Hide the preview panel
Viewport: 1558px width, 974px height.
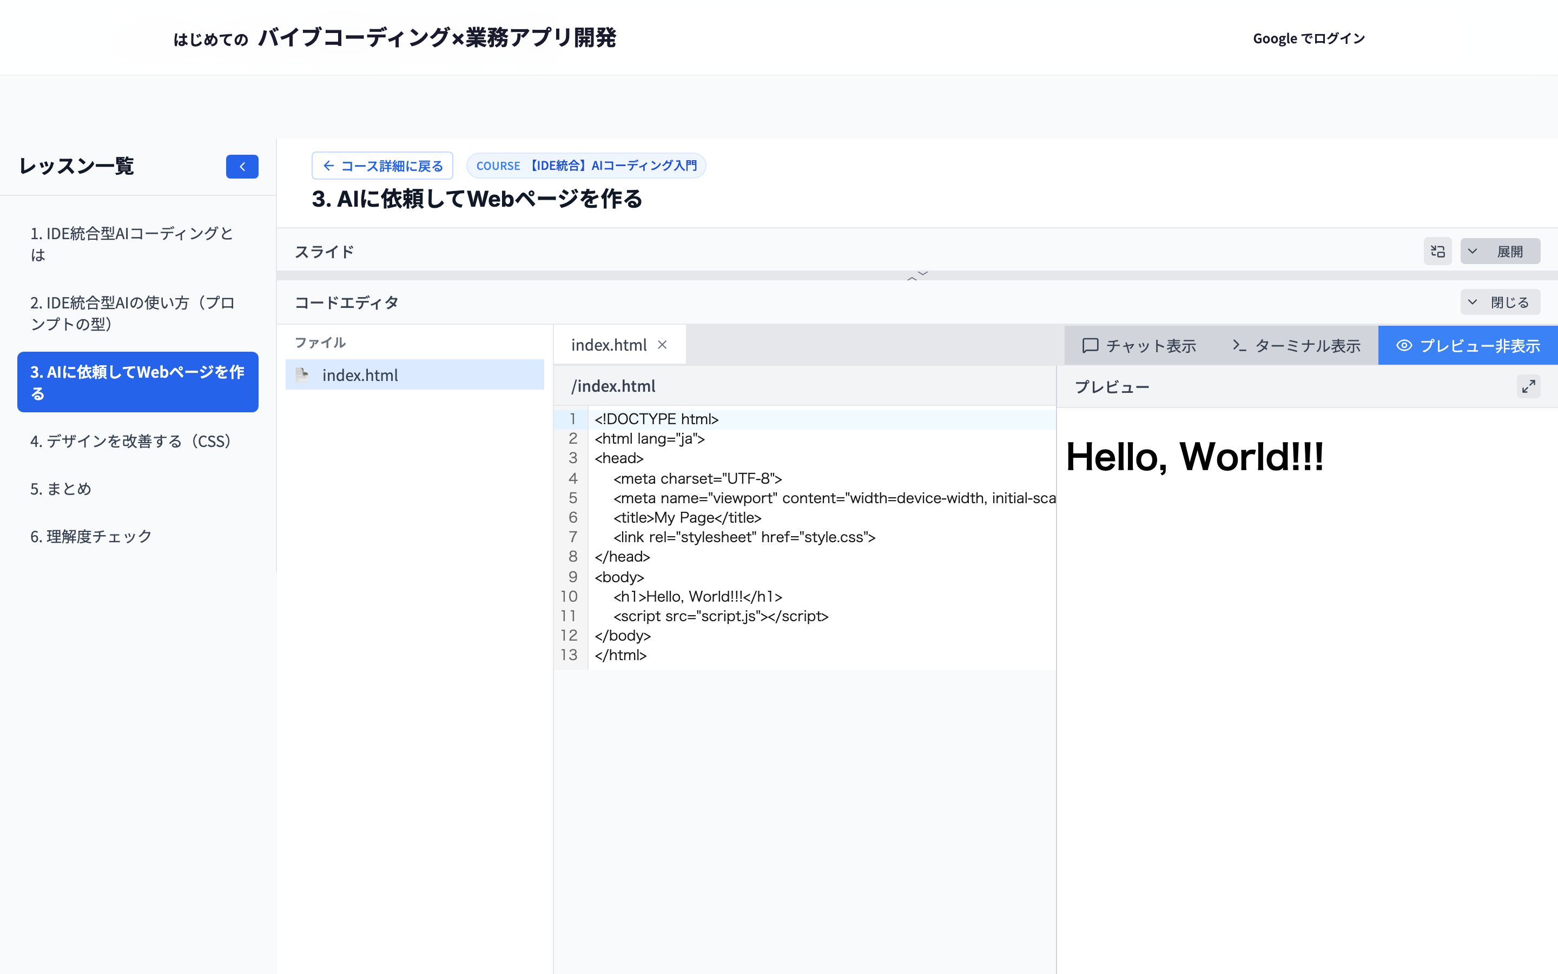click(1468, 346)
